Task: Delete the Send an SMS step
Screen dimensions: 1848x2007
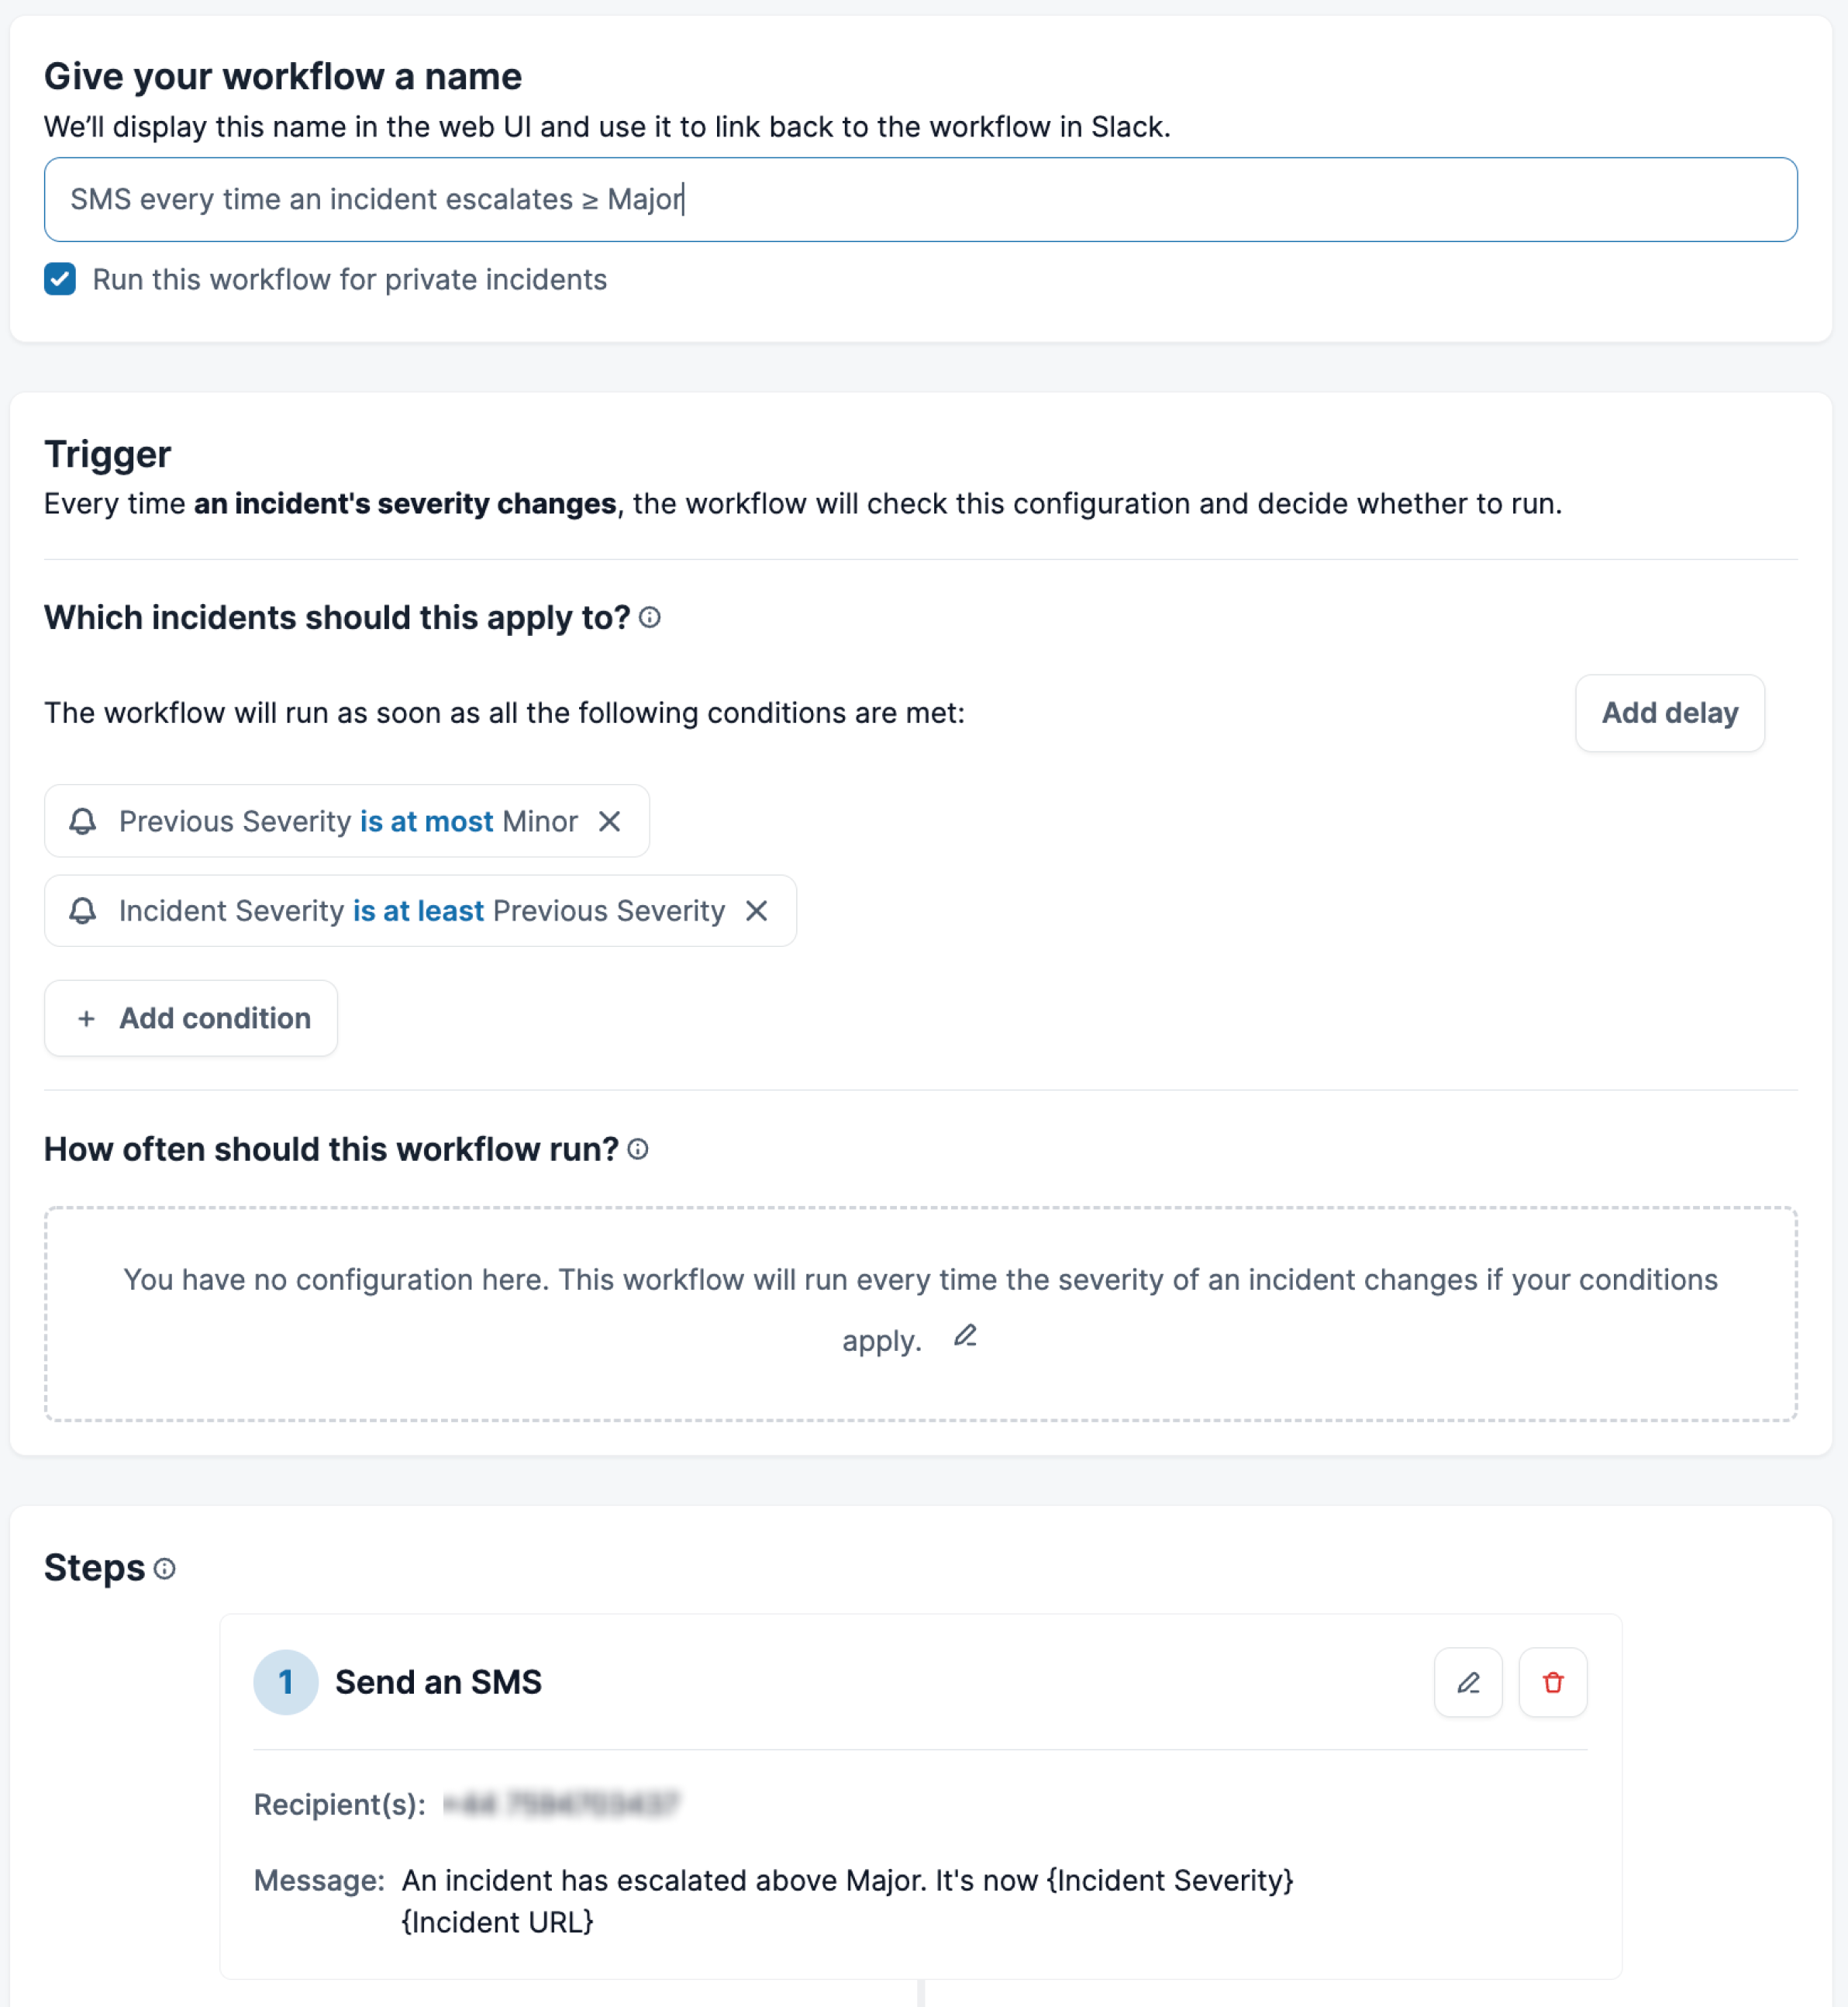Action: 1553,1683
